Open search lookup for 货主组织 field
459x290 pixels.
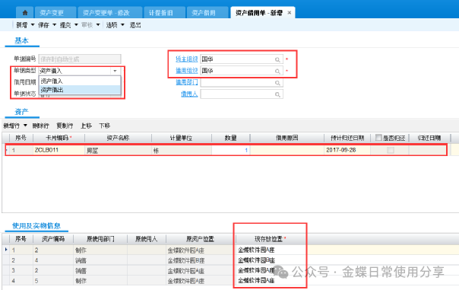(x=277, y=59)
